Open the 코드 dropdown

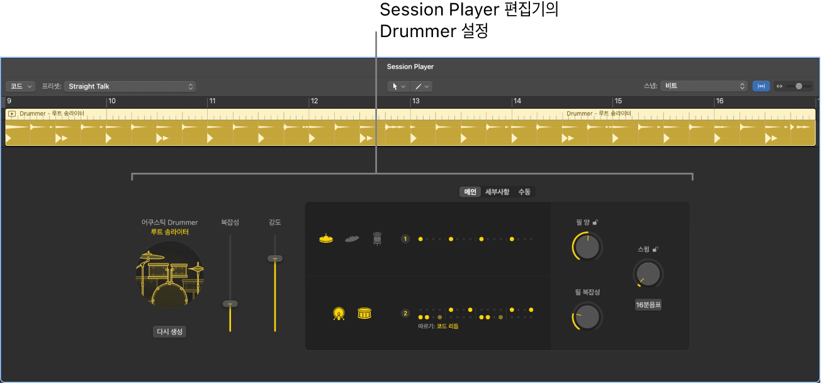tap(21, 86)
